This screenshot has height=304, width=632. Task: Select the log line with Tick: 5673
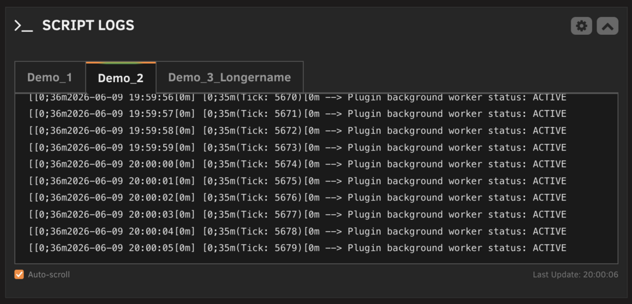298,148
